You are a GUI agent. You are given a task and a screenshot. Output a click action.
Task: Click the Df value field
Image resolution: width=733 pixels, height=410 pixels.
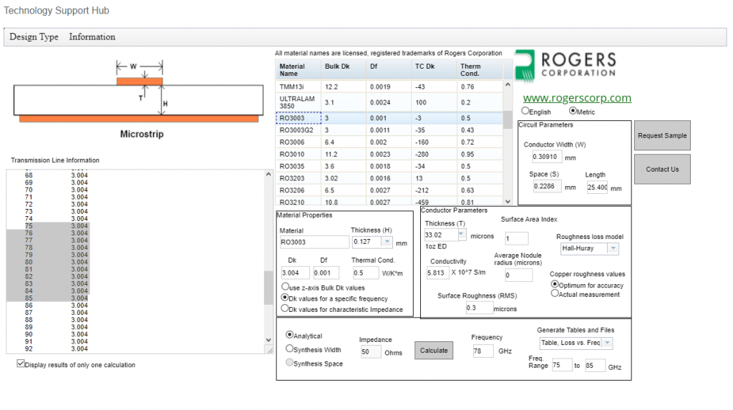click(326, 273)
